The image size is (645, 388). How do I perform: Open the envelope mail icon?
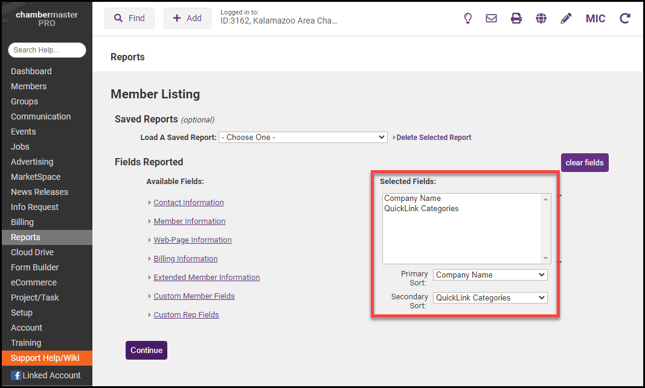[492, 18]
